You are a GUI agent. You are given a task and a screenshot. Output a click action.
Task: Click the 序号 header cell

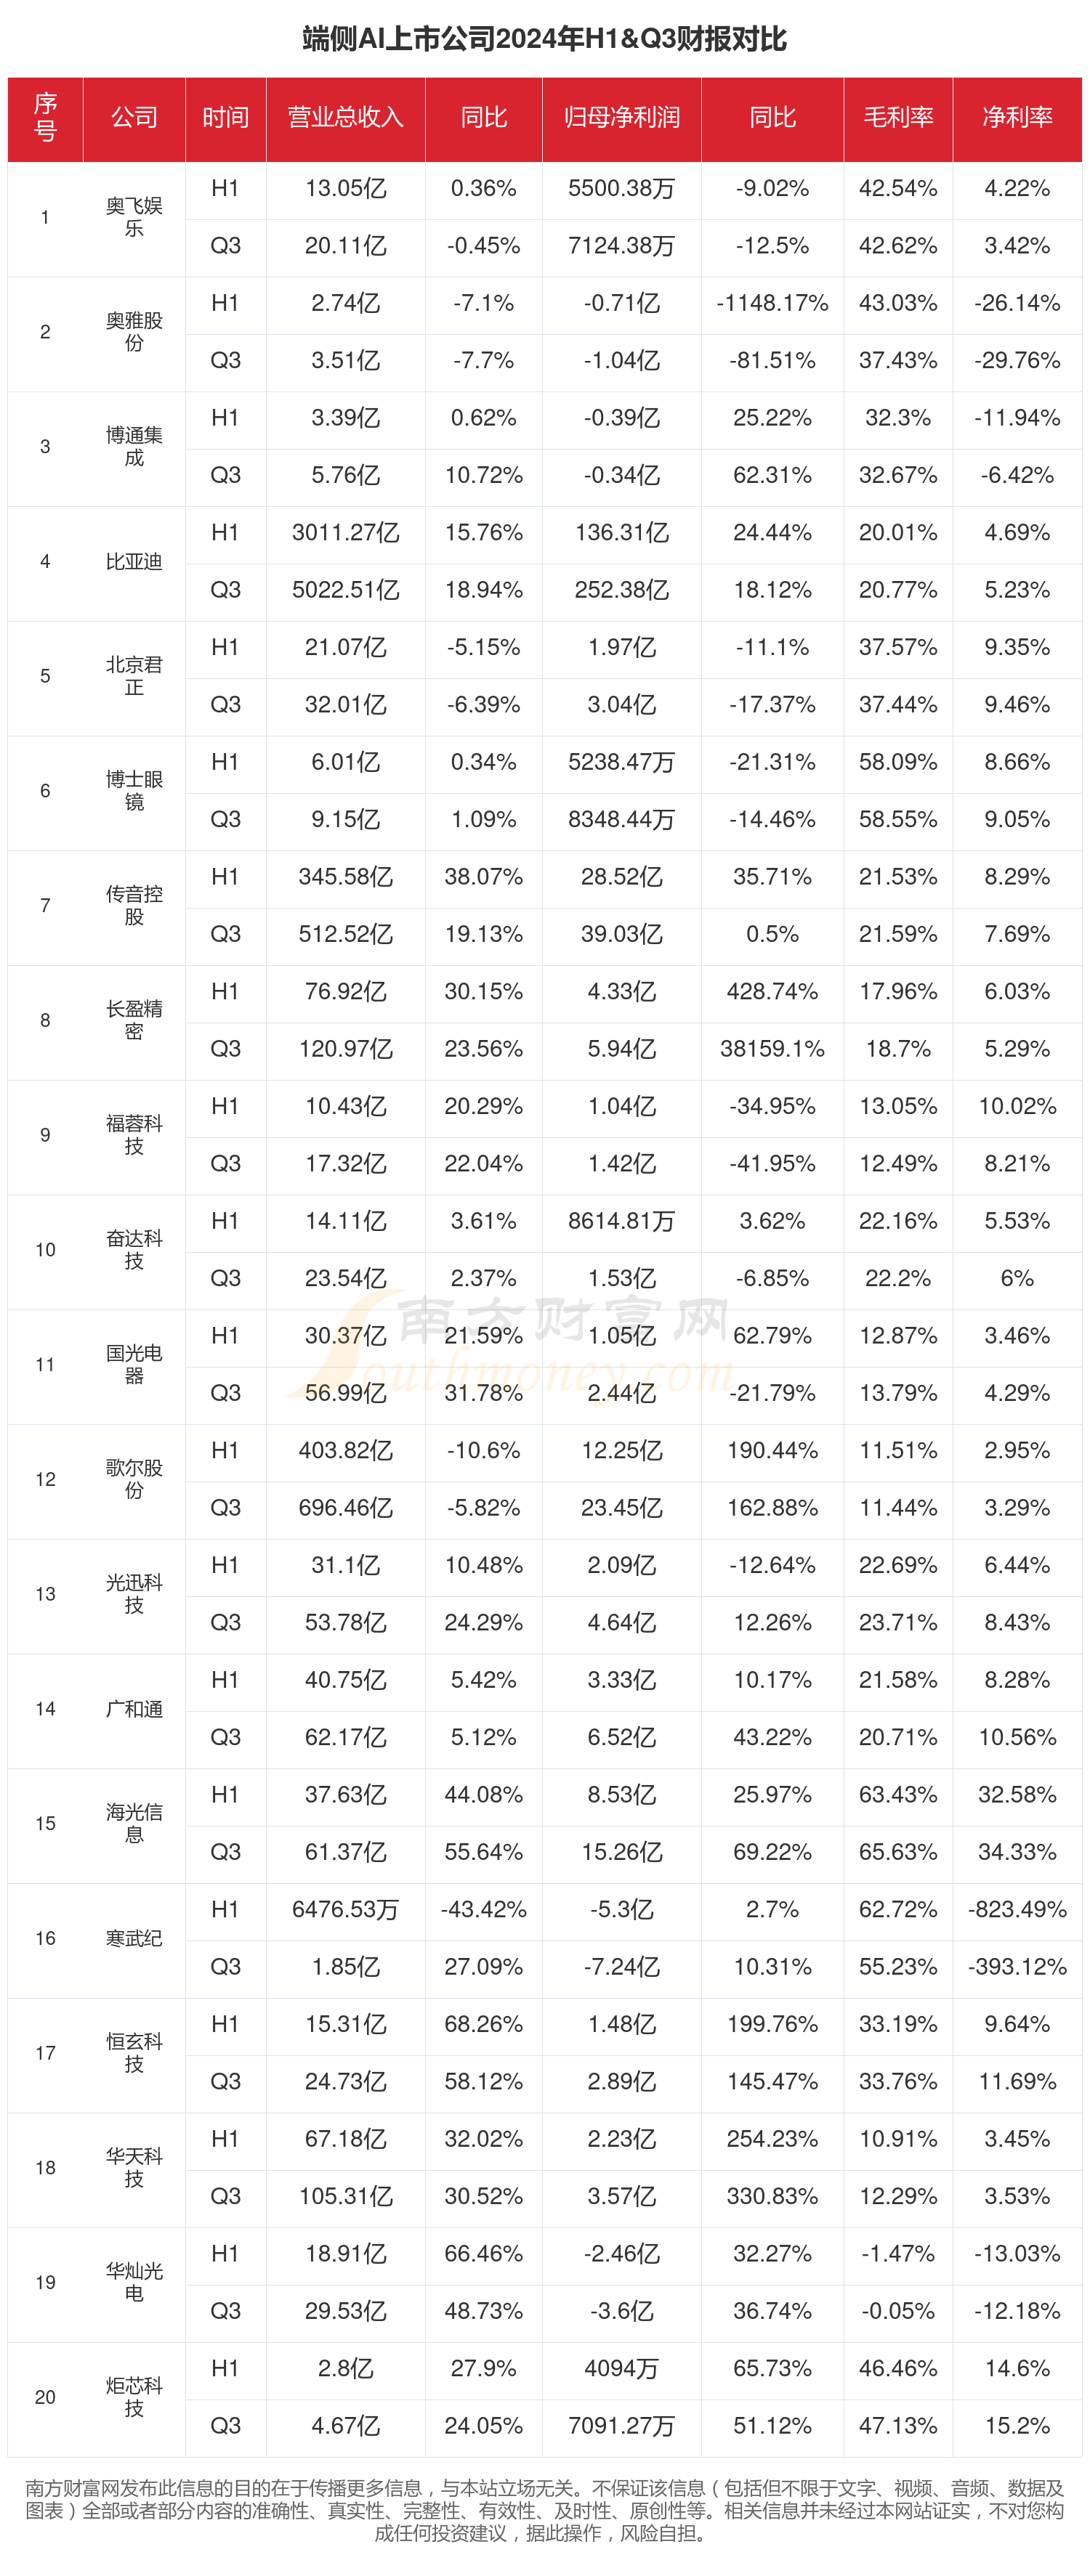click(45, 118)
